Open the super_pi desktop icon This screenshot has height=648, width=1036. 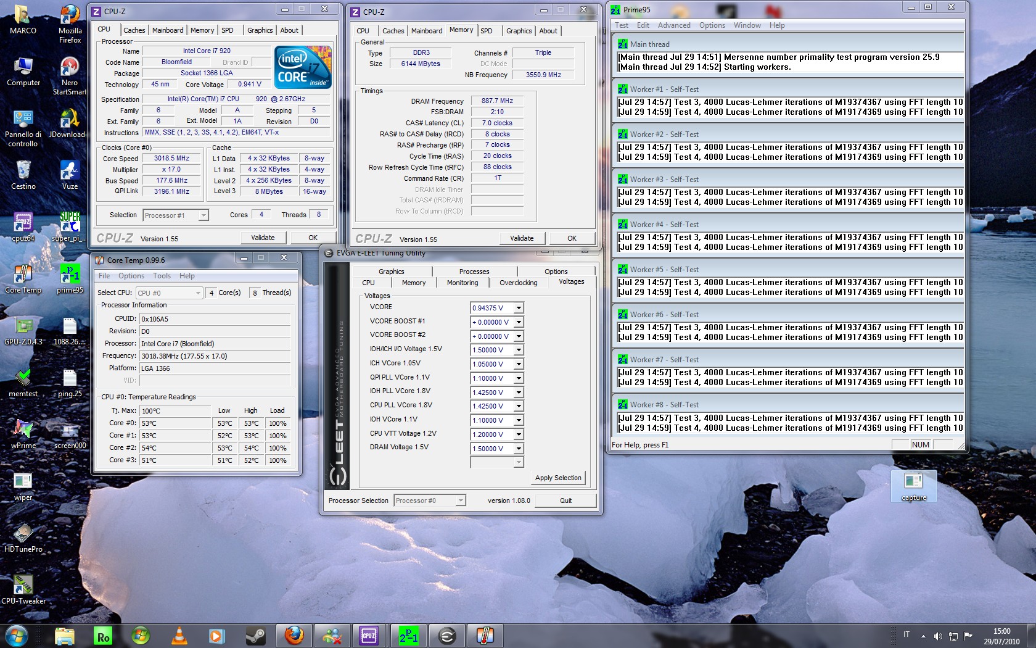[x=70, y=227]
